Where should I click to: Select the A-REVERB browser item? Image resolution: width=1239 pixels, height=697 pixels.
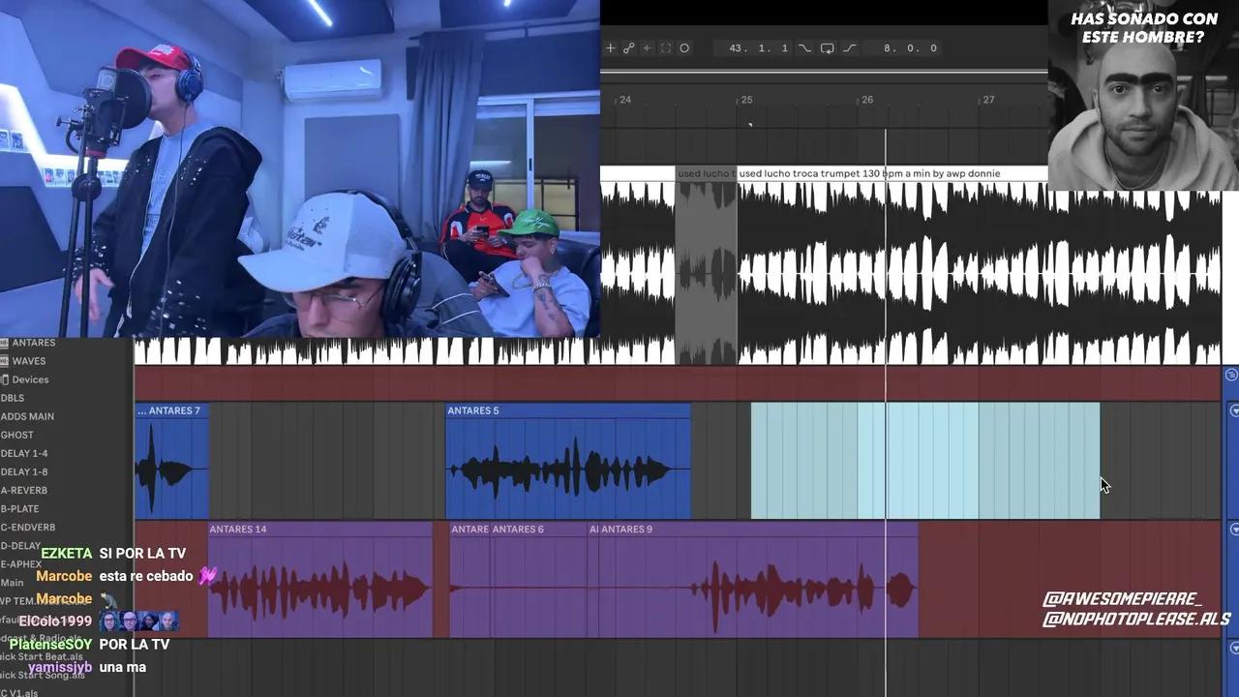pos(24,490)
